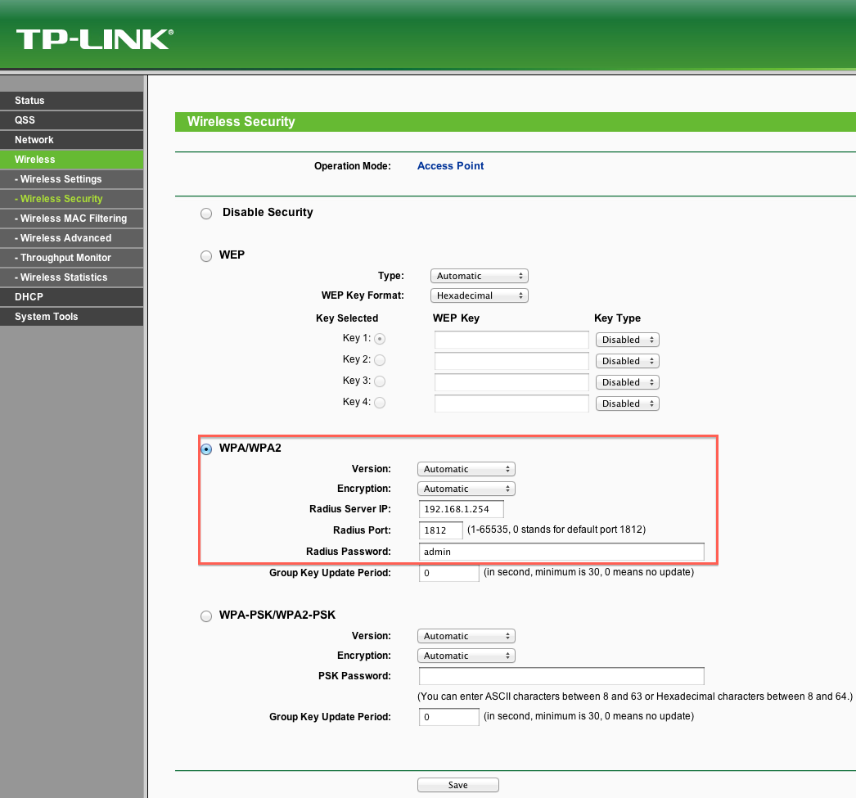Open the WEP Type dropdown
The width and height of the screenshot is (856, 798).
pyautogui.click(x=480, y=276)
